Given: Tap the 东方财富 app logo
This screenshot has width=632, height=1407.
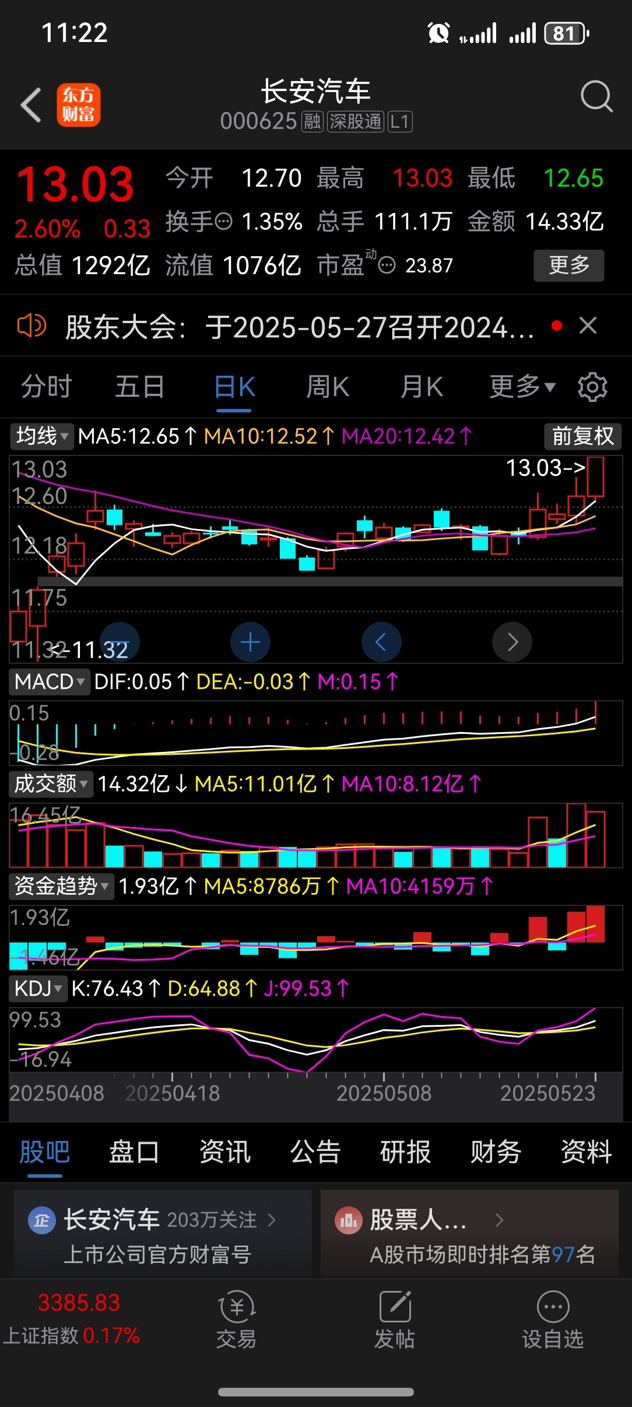Looking at the screenshot, I should tap(79, 106).
